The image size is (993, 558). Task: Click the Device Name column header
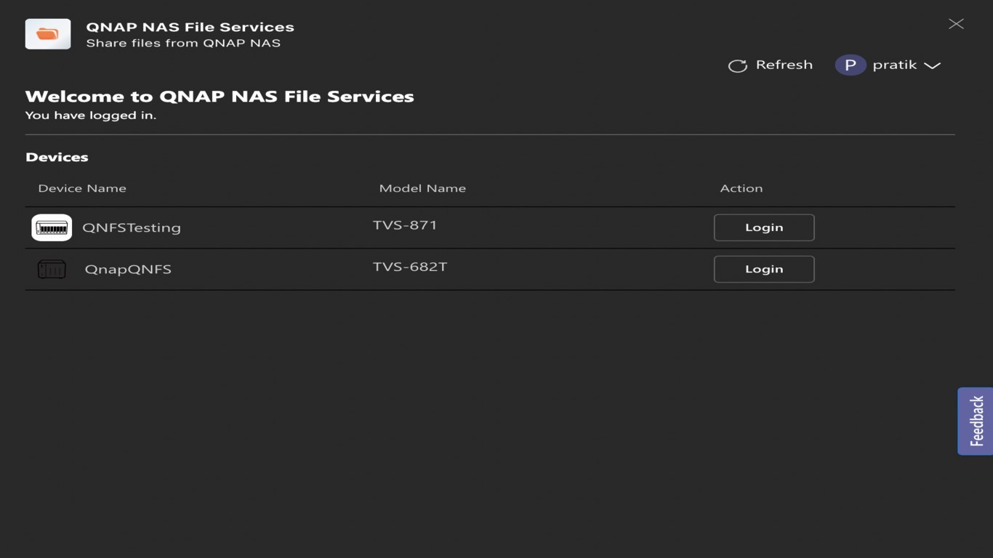82,188
